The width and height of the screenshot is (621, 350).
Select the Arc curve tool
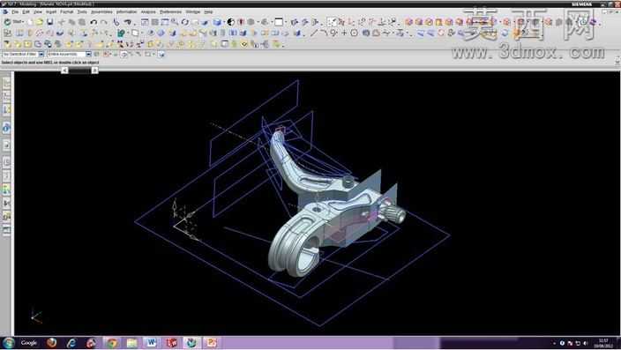click(x=324, y=34)
